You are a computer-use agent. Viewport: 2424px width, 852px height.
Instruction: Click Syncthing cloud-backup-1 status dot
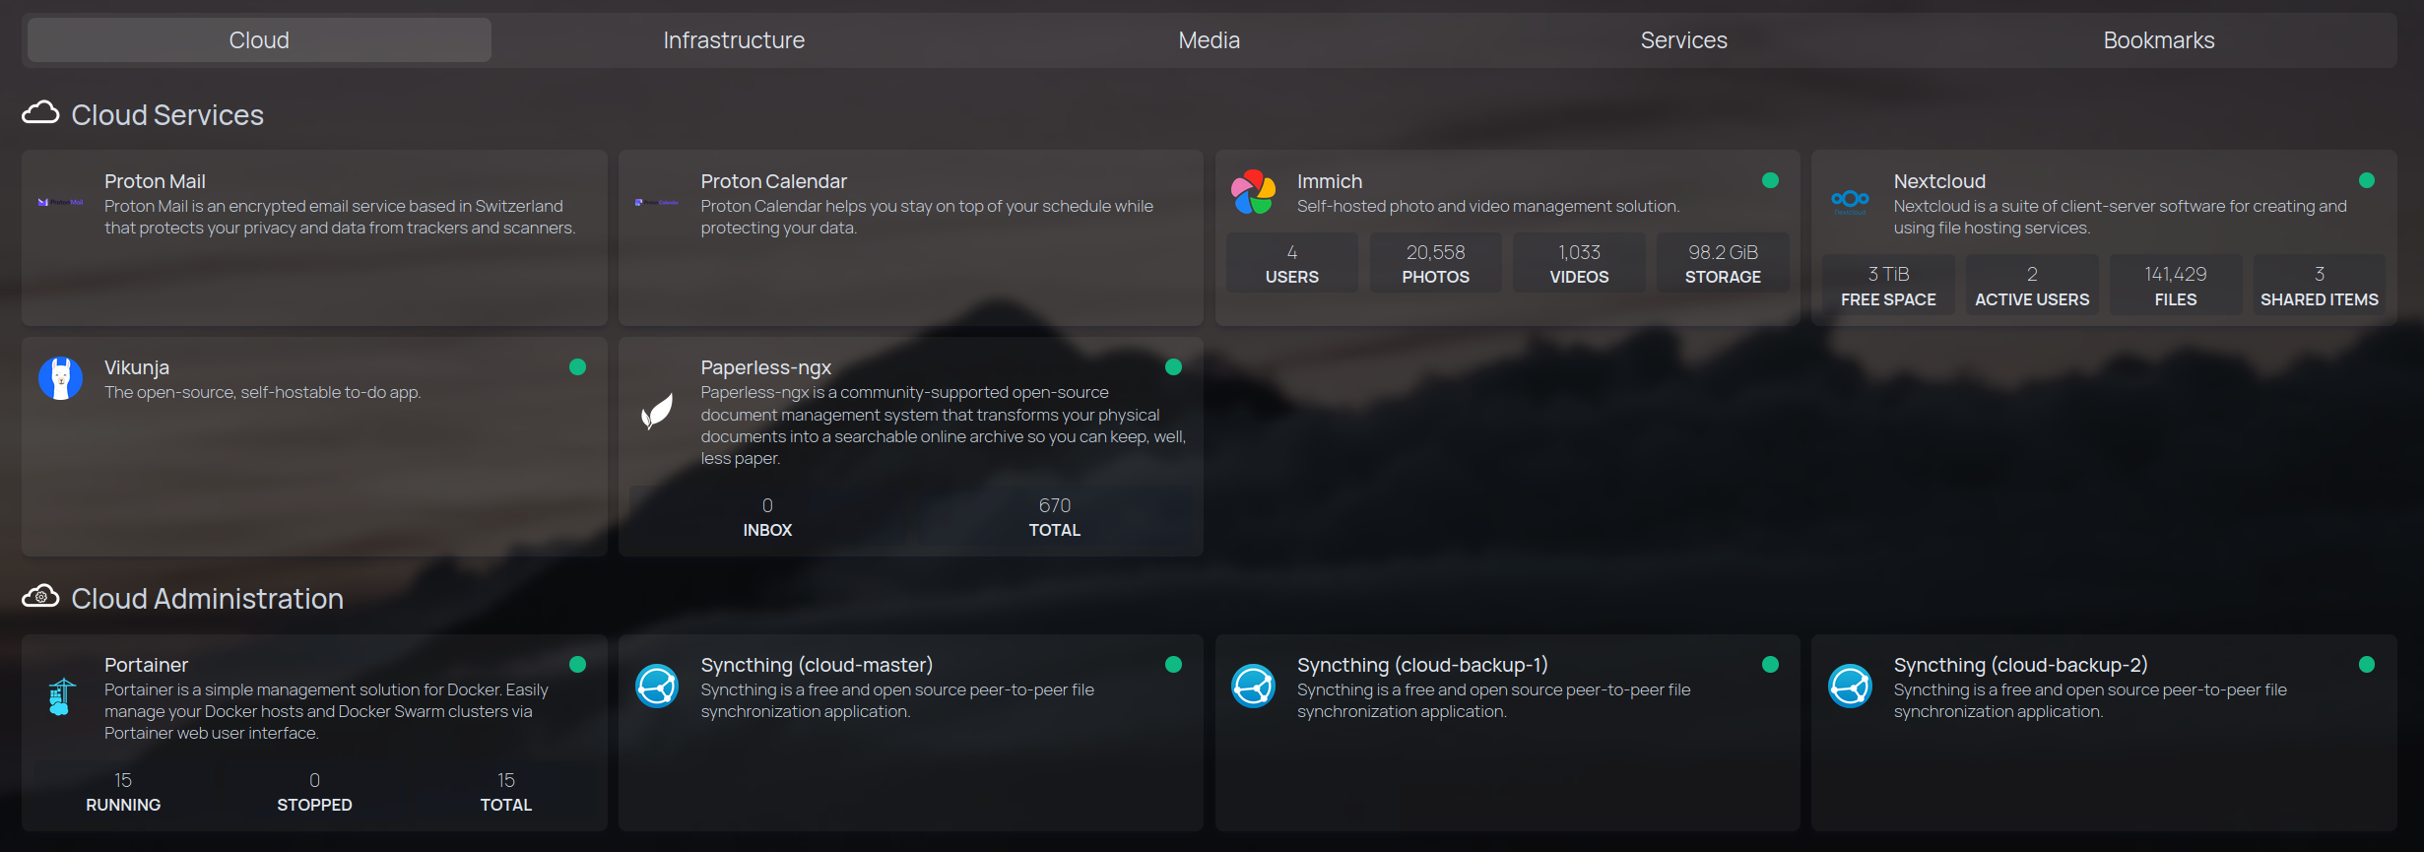click(x=1770, y=665)
